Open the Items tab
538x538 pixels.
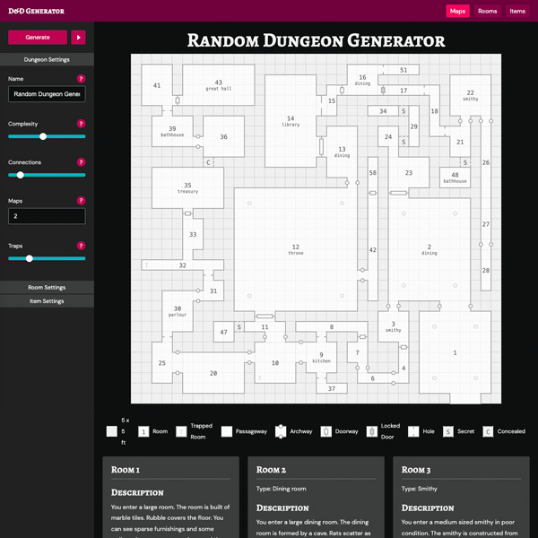(517, 11)
